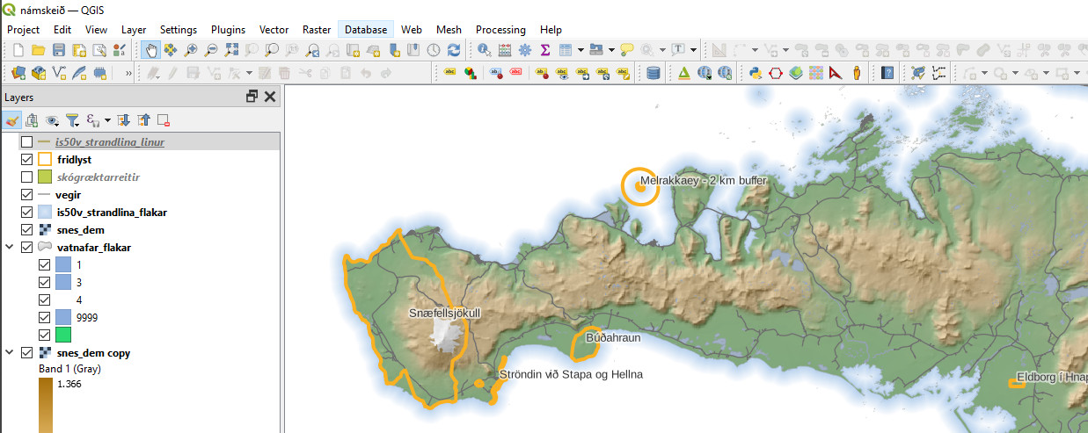Image resolution: width=1088 pixels, height=433 pixels.
Task: Click Save Project floppy disk icon
Action: [x=58, y=50]
